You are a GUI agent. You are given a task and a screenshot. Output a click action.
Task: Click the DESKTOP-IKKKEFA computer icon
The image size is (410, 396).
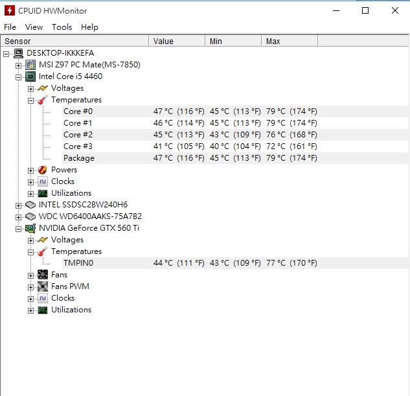(18, 53)
